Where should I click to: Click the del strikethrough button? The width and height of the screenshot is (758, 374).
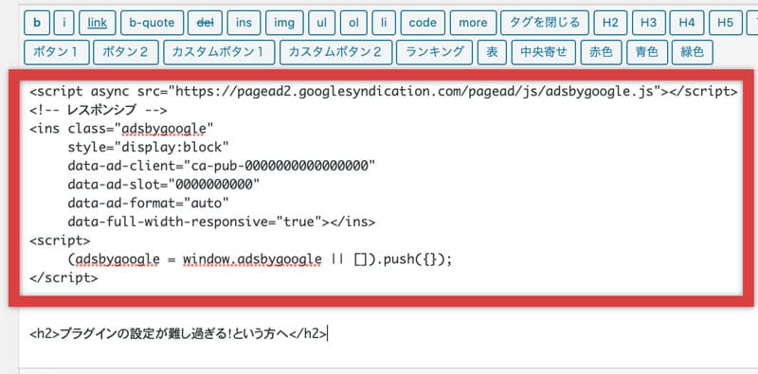205,23
